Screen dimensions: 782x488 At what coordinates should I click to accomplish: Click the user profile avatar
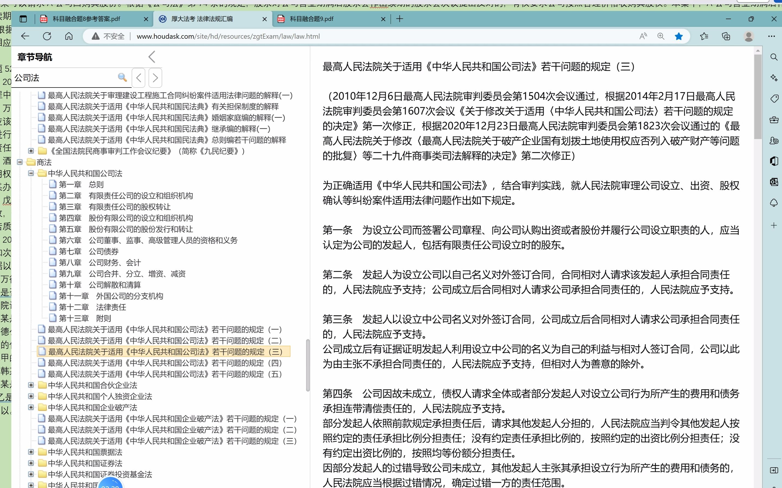pos(749,36)
